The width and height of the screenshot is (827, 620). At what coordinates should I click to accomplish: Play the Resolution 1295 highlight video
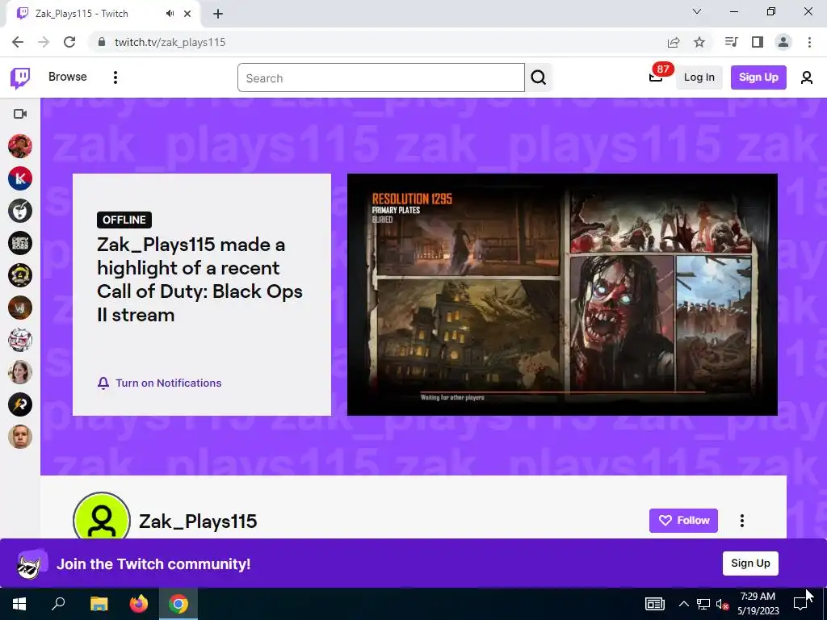[x=562, y=294]
